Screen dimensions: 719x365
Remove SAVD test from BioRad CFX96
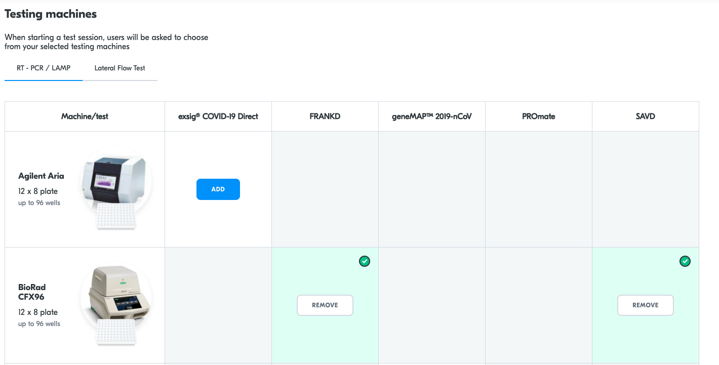pyautogui.click(x=645, y=305)
